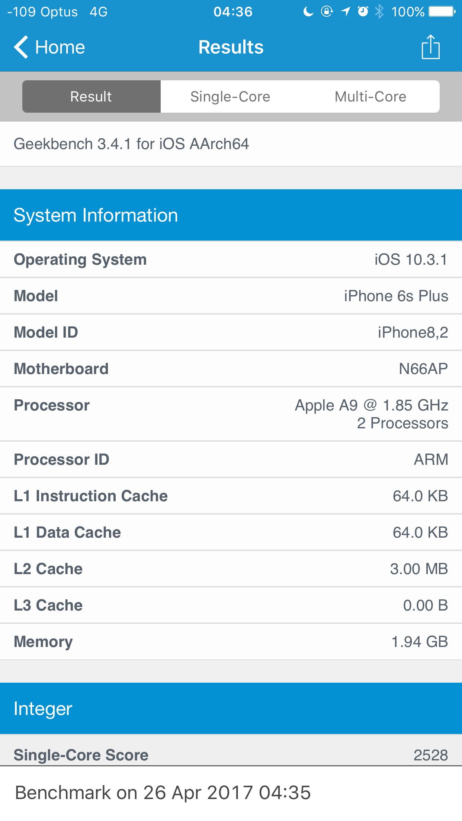Tap the iPhone8,2 value
The image size is (462, 821).
[x=413, y=332]
